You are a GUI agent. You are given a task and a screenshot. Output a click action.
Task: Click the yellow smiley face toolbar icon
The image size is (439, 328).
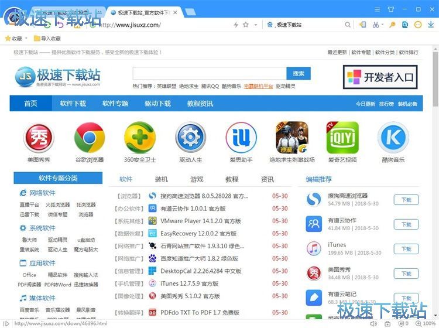[x=418, y=25]
